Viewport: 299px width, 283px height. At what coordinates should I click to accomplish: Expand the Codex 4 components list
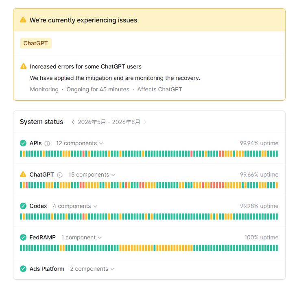(x=75, y=206)
